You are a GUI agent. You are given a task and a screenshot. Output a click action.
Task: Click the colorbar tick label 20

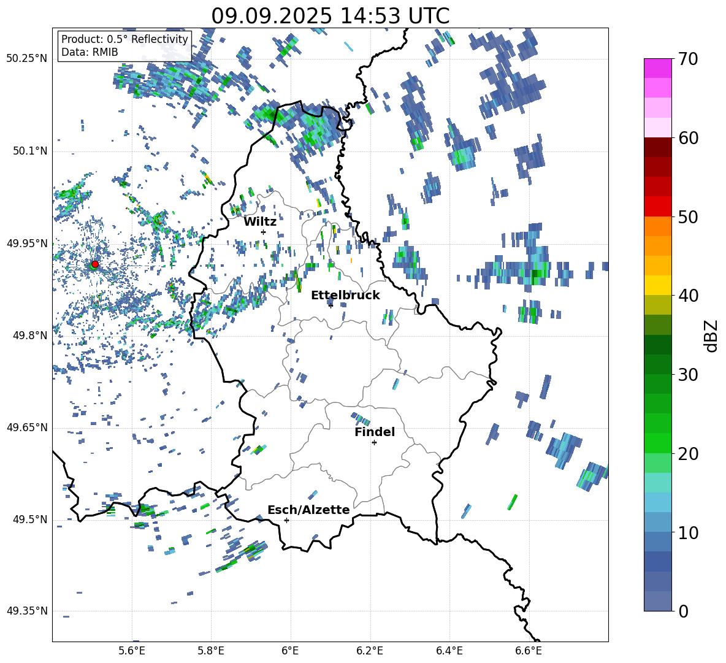pos(688,454)
